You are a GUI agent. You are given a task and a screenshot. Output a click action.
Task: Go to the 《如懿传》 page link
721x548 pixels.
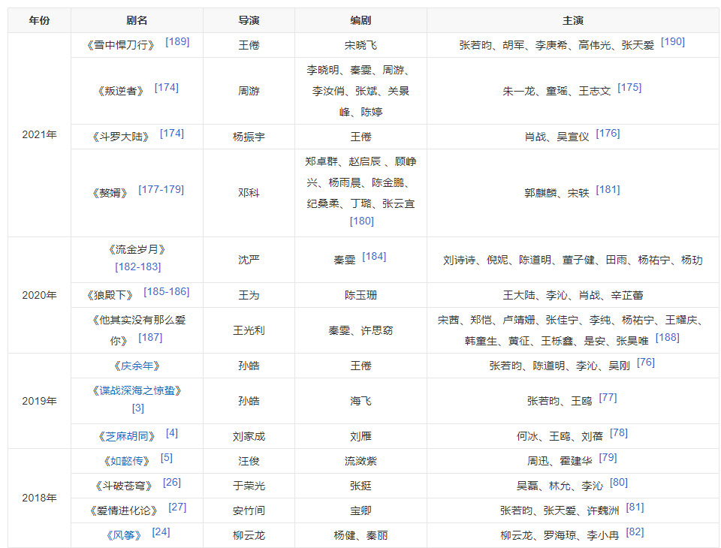click(126, 461)
